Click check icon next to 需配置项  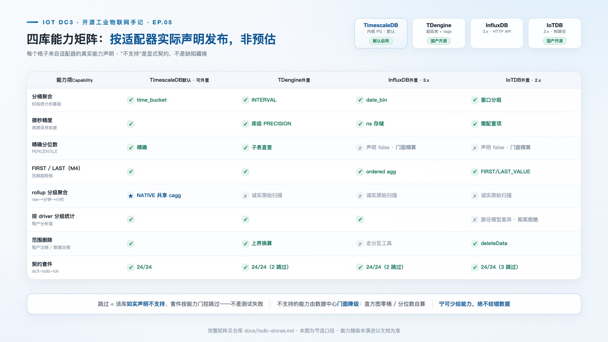[x=475, y=124]
